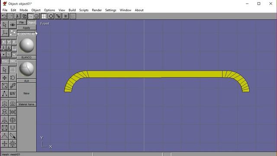Viewport: 277px width, 156px height.
Task: Toggle face selection mode
Action: (x=14, y=55)
